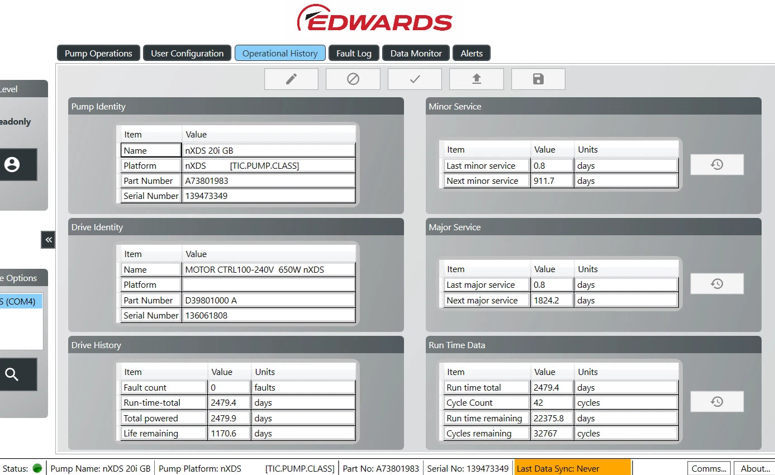
Task: Click the Last Data Sync: Never indicator
Action: [572, 468]
